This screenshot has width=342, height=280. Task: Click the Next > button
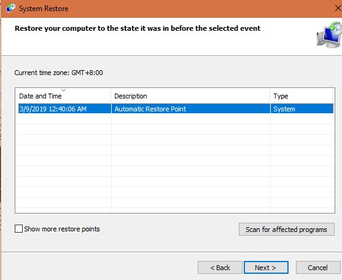[266, 267]
